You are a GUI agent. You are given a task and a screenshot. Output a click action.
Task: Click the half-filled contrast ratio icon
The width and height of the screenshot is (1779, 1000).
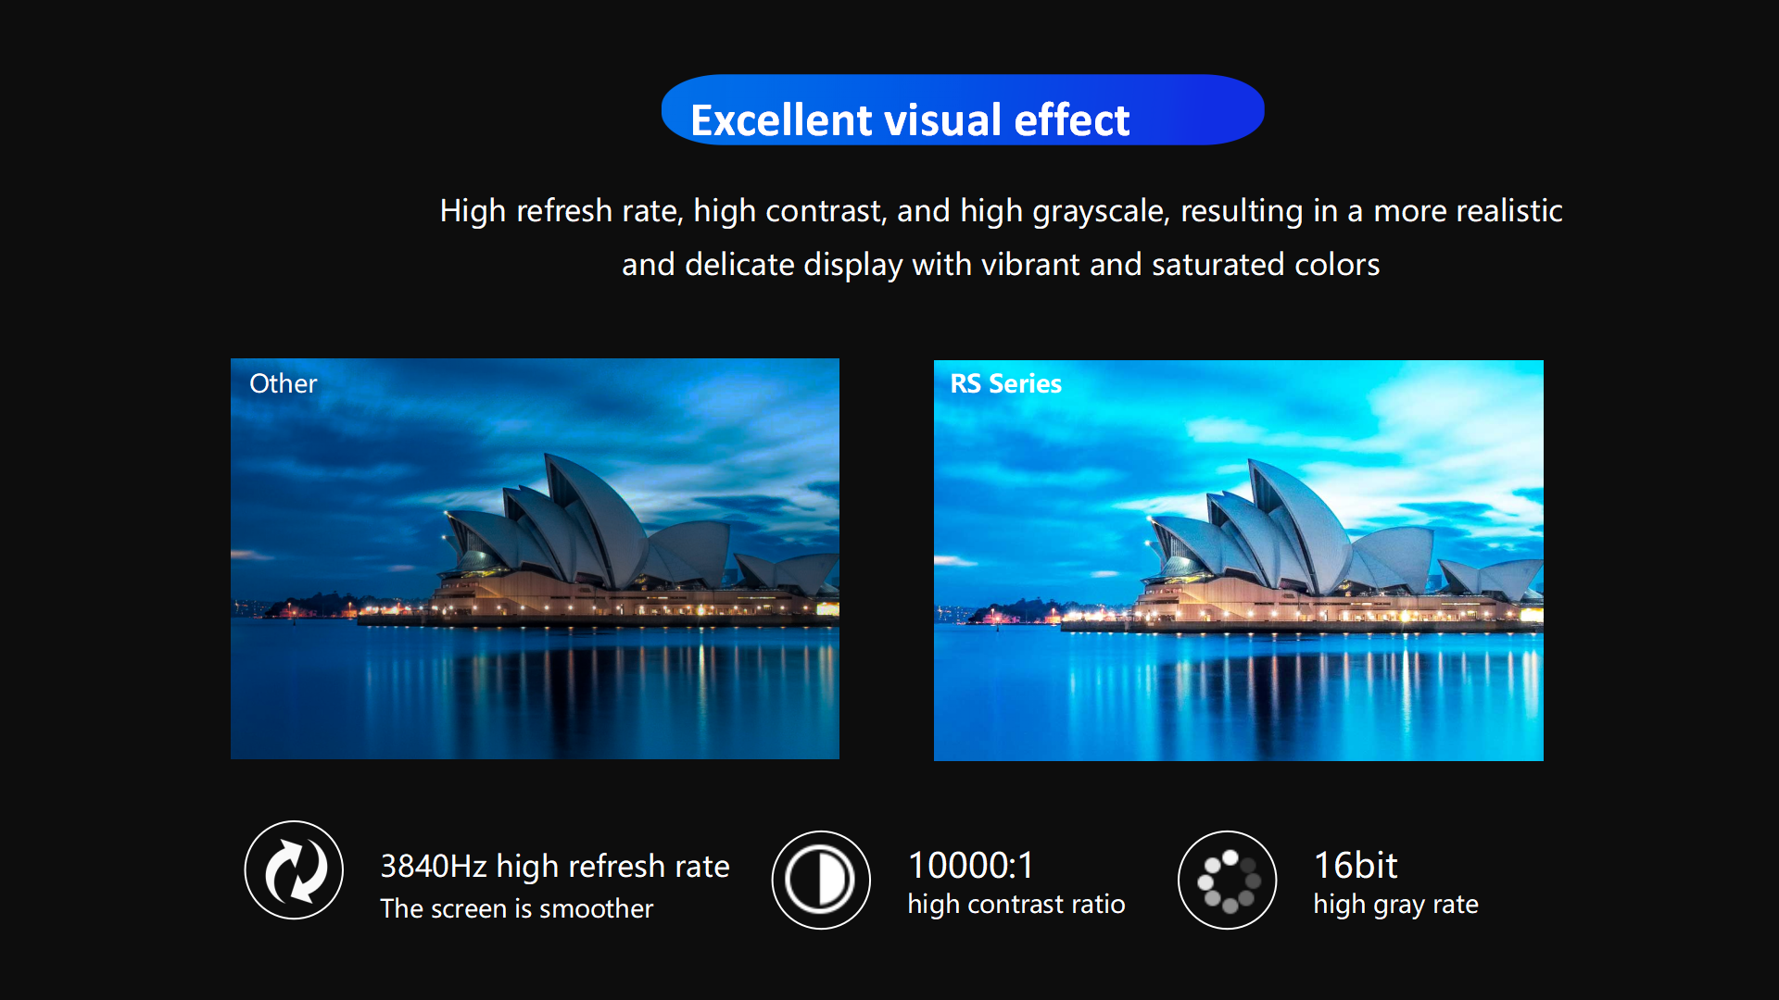(820, 880)
